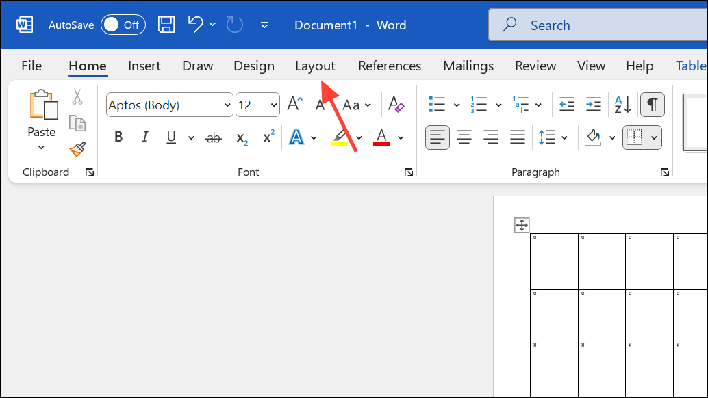Apply shading paint bucket

[593, 137]
